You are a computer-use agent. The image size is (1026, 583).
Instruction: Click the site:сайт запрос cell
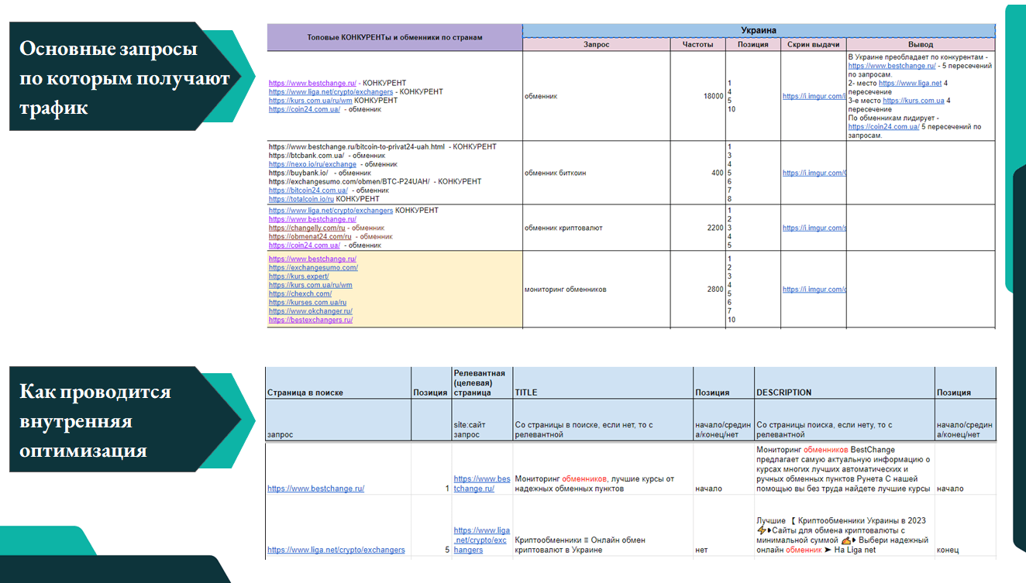point(482,420)
